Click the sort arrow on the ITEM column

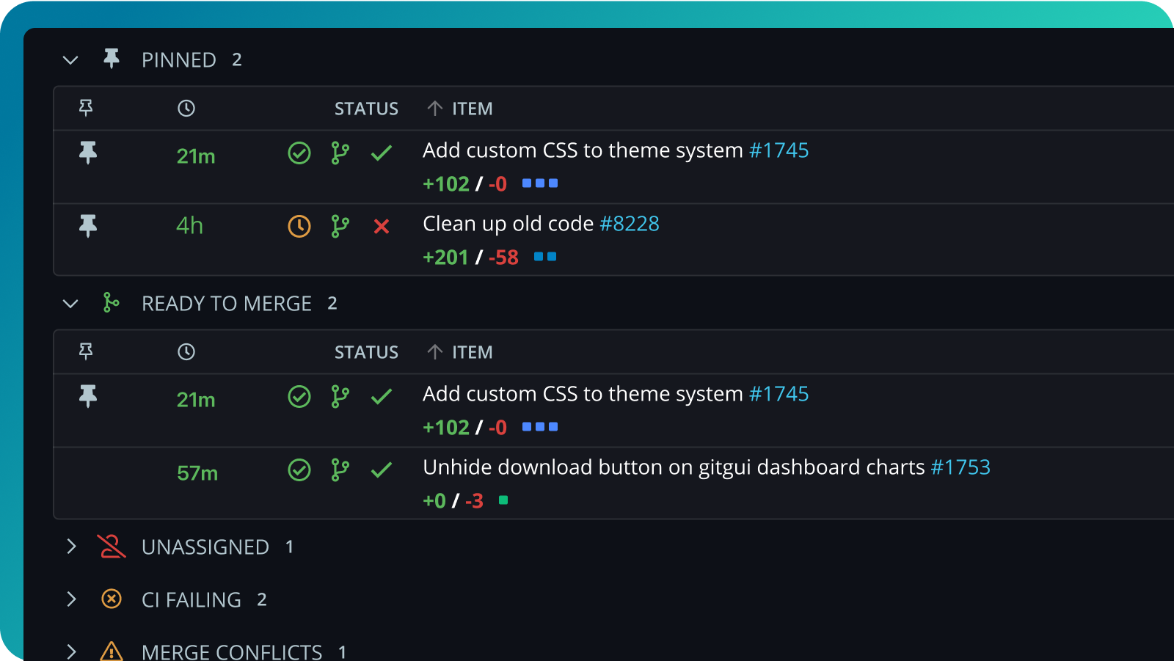tap(436, 108)
